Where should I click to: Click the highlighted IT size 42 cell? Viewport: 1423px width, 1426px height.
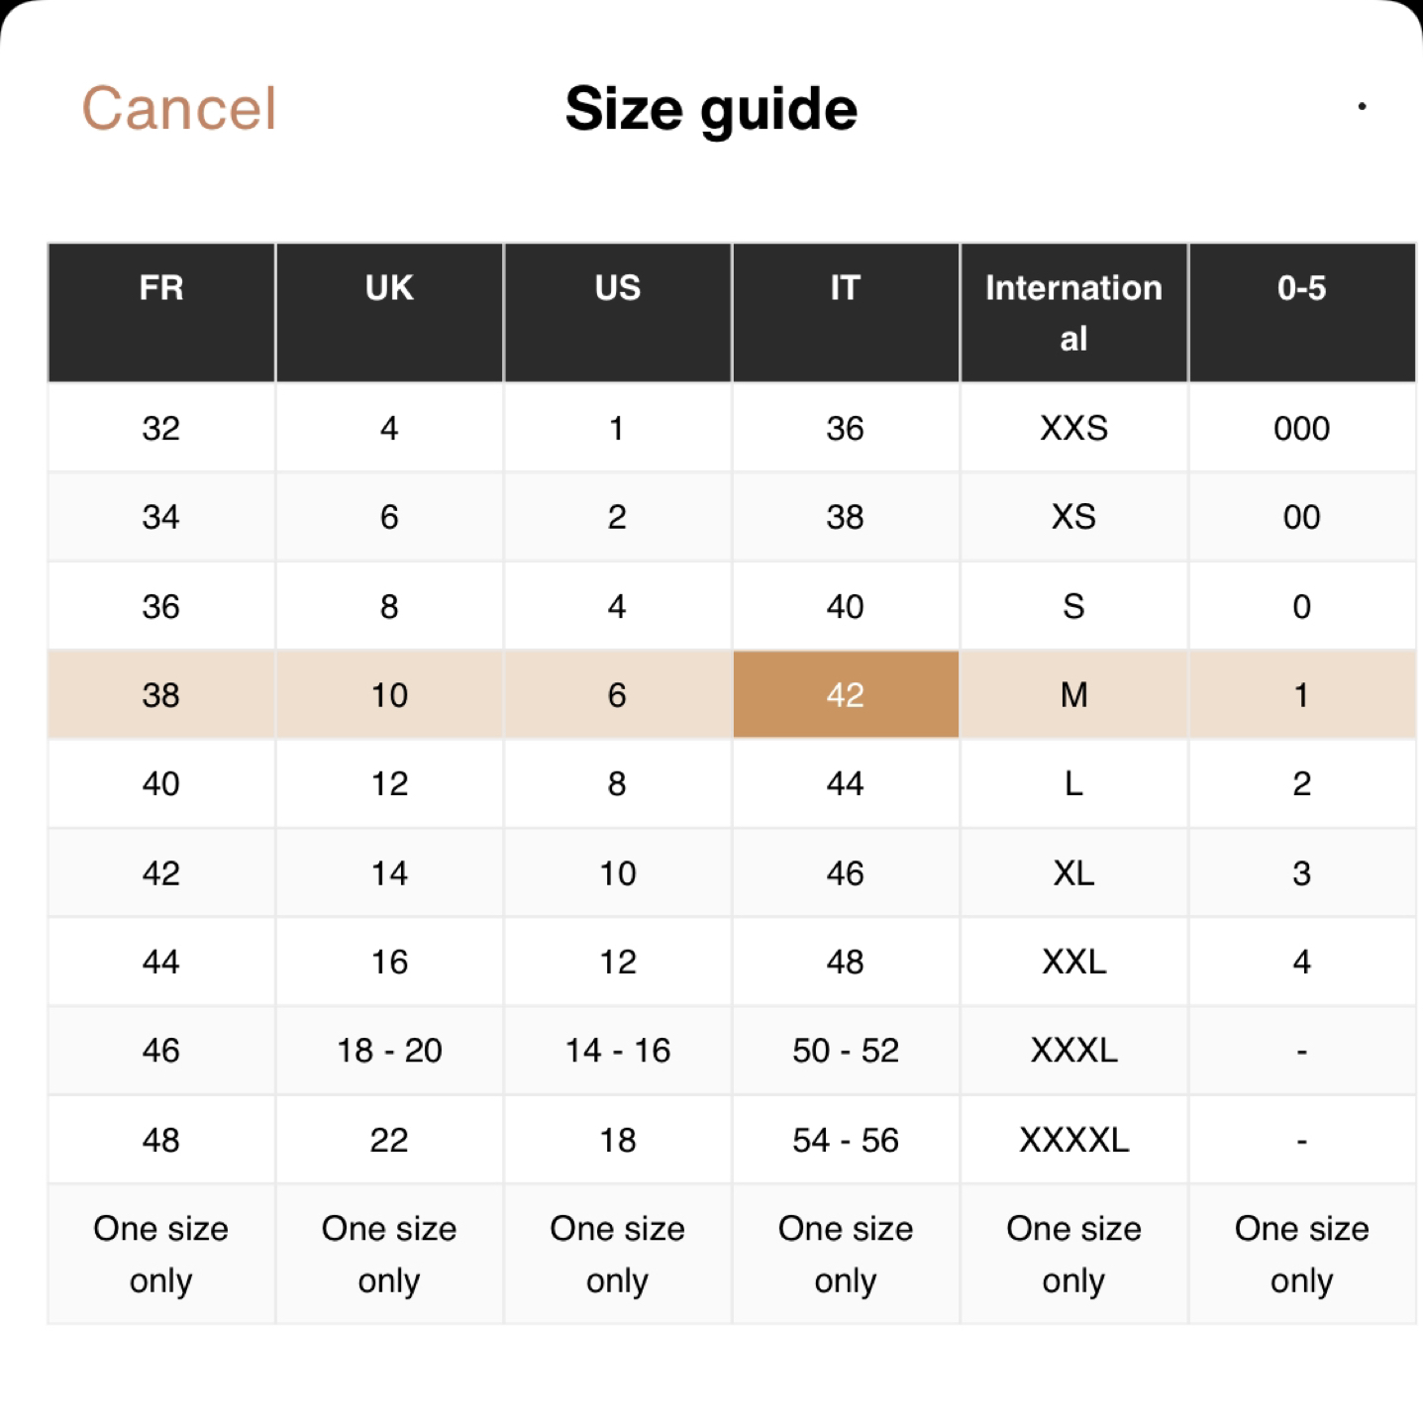pyautogui.click(x=846, y=694)
